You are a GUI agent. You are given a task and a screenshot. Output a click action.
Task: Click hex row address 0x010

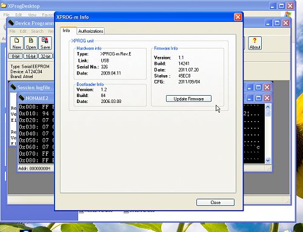click(28, 113)
